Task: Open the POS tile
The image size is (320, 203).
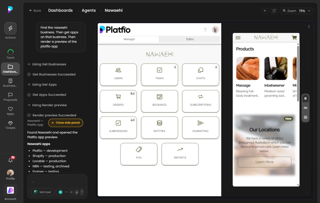Action: [139, 154]
